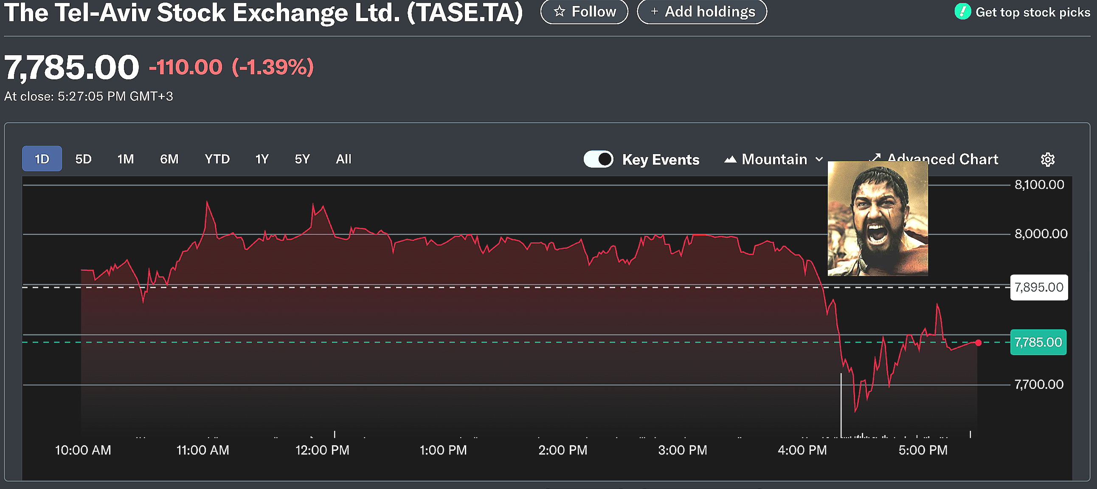Screen dimensions: 1097x489
Task: Open chart settings gear icon
Action: tap(1047, 160)
